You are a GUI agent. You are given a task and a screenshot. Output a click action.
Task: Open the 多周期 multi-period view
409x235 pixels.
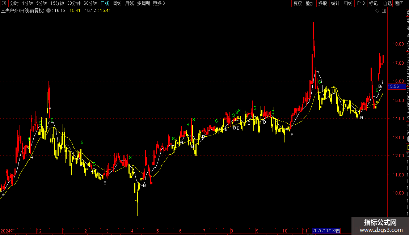click(143, 3)
